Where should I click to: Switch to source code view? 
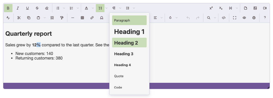click(x=224, y=18)
